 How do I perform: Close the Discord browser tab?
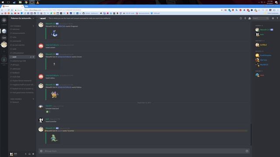pos(22,6)
